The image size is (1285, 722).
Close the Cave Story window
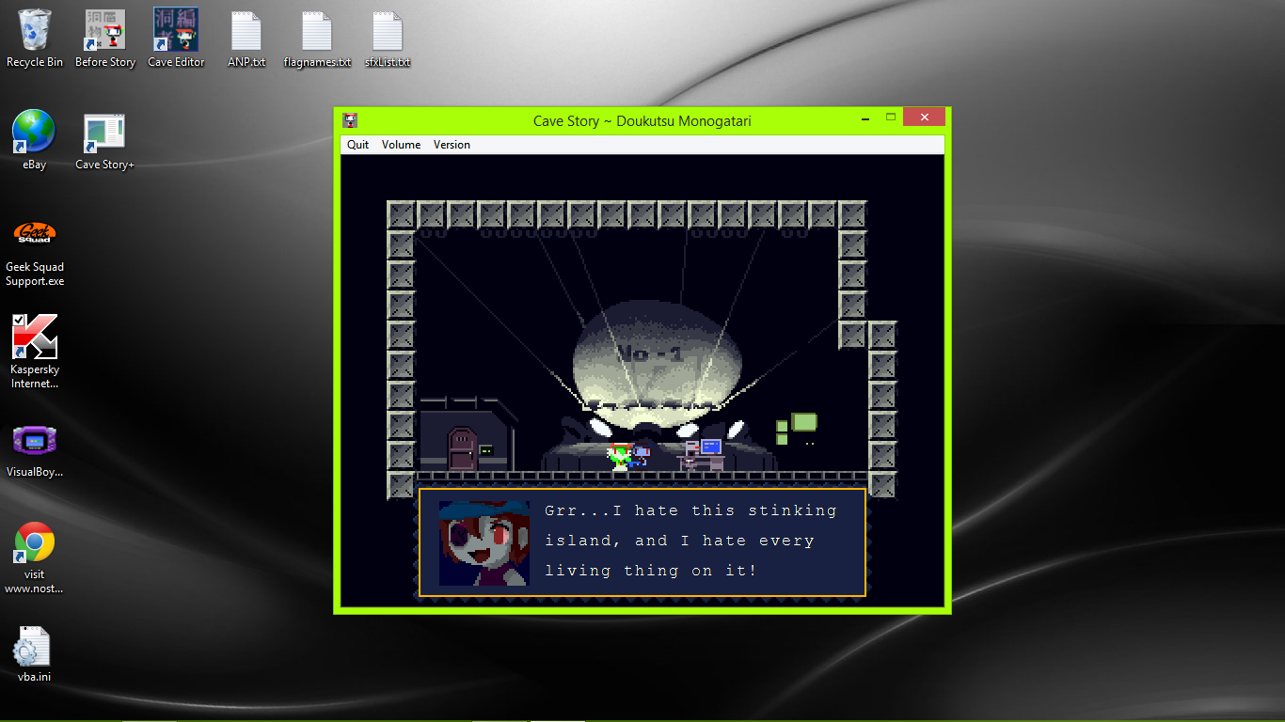click(x=924, y=118)
